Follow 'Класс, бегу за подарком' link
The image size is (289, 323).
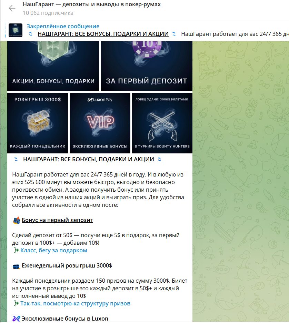[x=54, y=250]
